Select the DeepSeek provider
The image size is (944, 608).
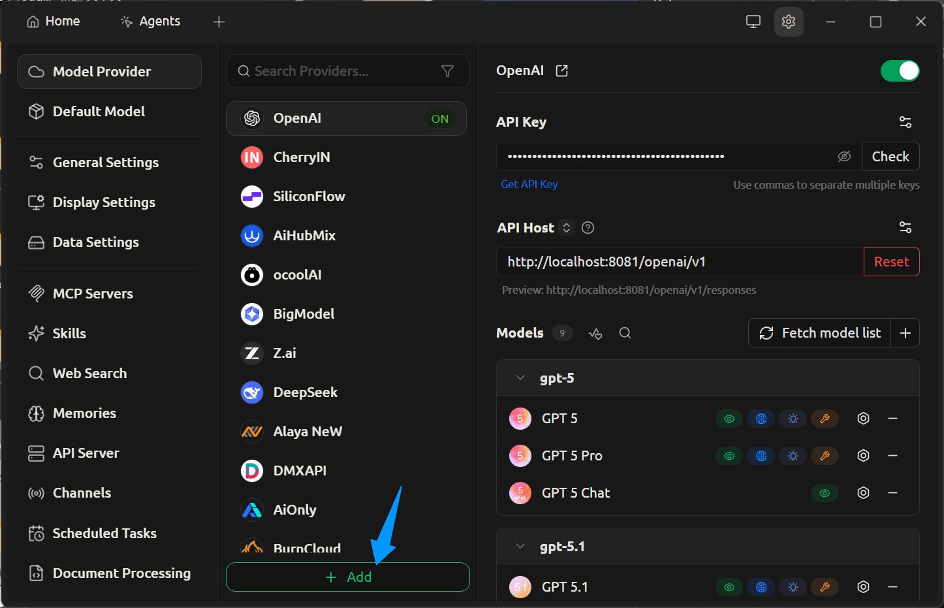click(346, 392)
